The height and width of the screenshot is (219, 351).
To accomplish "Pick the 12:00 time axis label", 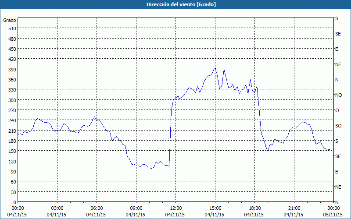I will click(176, 208).
